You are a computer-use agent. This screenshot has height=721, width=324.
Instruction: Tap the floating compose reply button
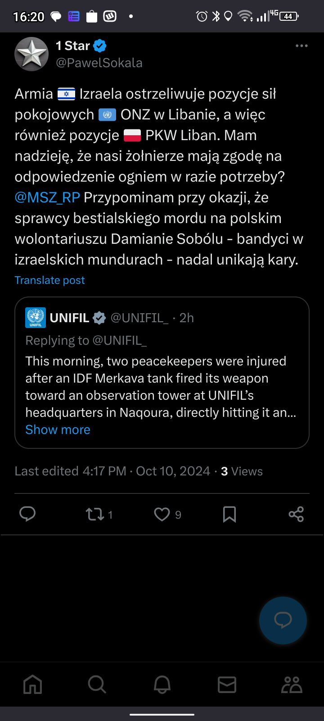283,621
